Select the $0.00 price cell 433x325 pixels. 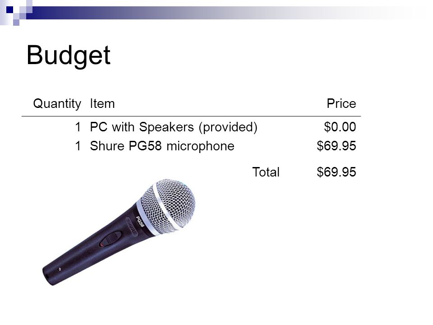[340, 127]
